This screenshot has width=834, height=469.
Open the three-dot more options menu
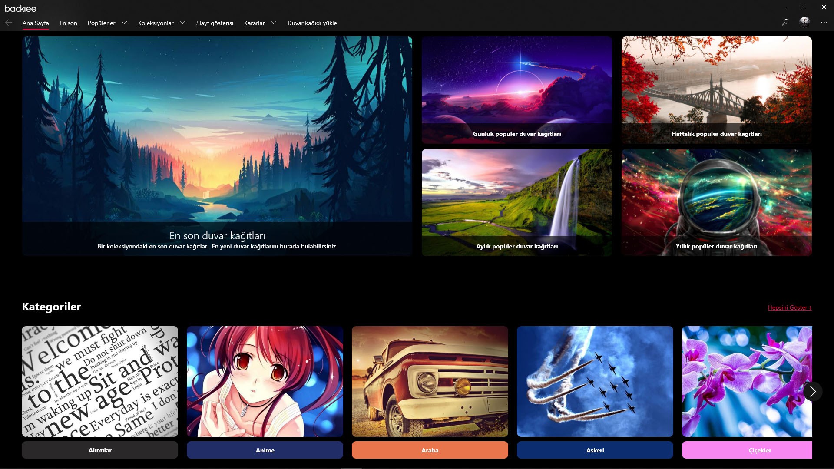coord(824,22)
